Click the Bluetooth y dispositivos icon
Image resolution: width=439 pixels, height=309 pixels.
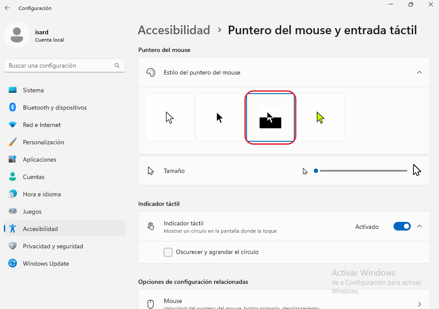click(x=13, y=107)
